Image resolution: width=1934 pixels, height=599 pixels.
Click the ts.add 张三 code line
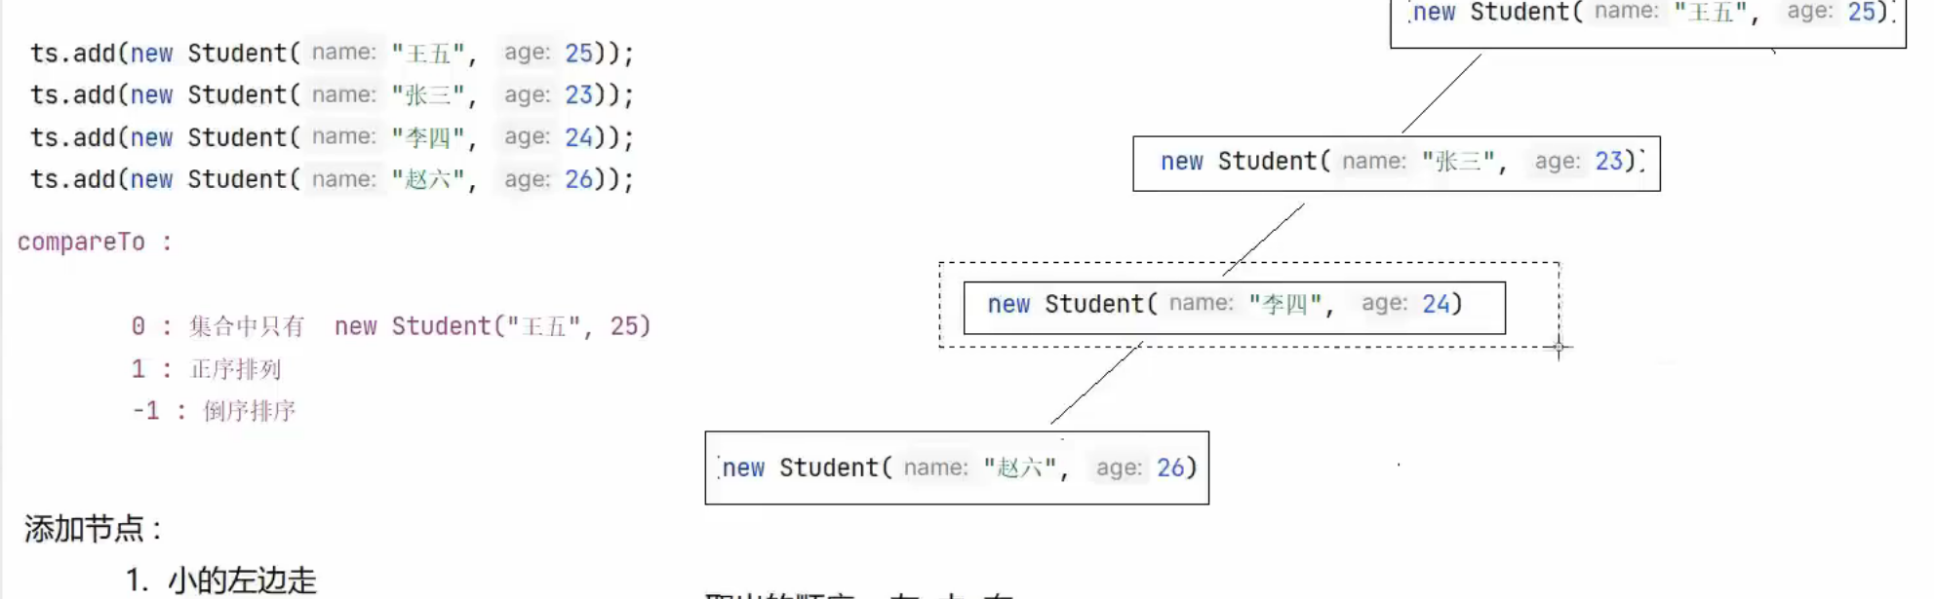click(332, 95)
